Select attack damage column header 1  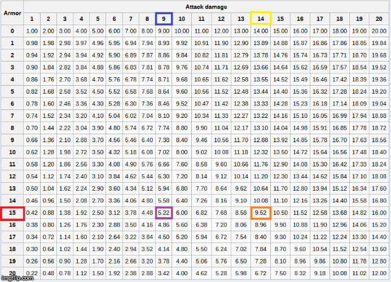pyautogui.click(x=32, y=19)
